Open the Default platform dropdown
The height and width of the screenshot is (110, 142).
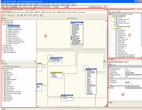pyautogui.click(x=64, y=7)
